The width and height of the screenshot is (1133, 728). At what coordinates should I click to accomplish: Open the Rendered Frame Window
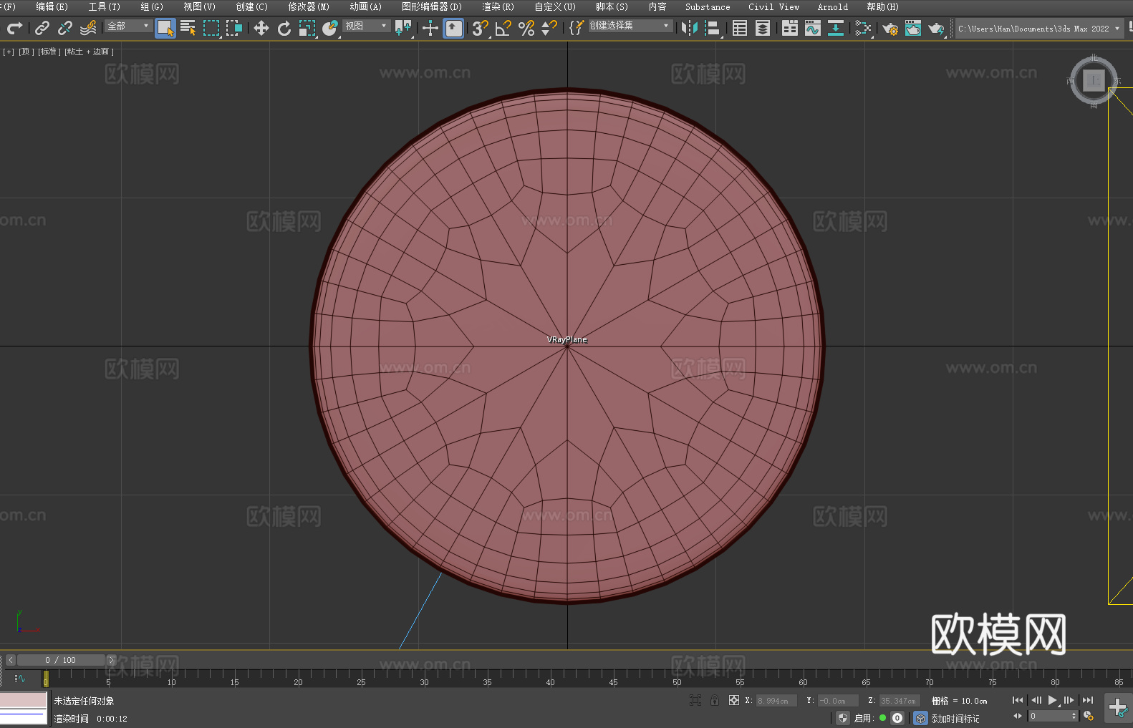[x=913, y=28]
